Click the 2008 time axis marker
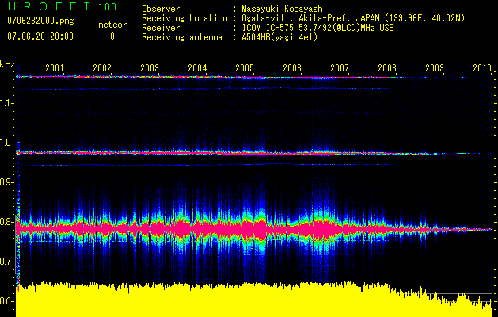The height and width of the screenshot is (317, 498). click(x=387, y=67)
